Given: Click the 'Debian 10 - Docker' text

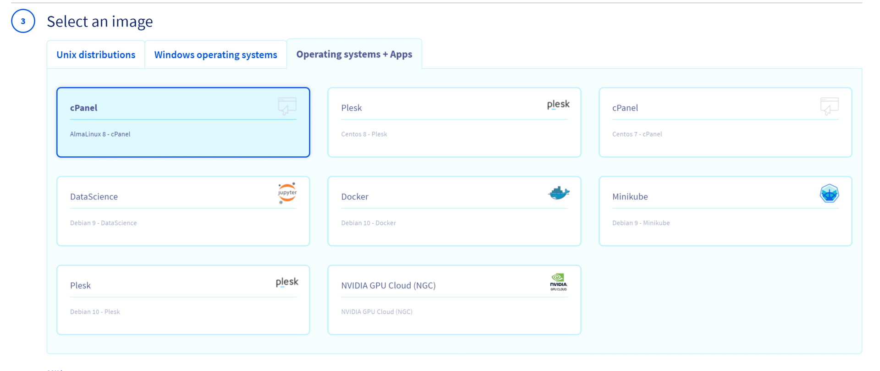Looking at the screenshot, I should [368, 223].
